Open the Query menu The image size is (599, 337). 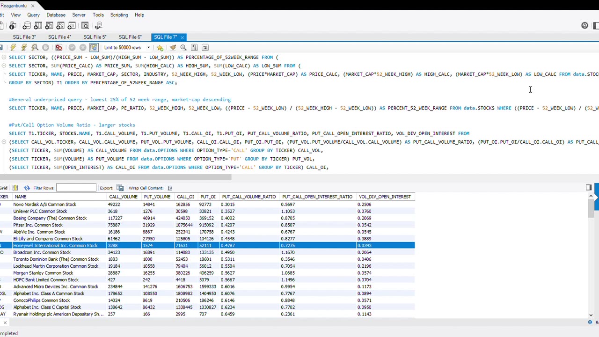(x=33, y=15)
